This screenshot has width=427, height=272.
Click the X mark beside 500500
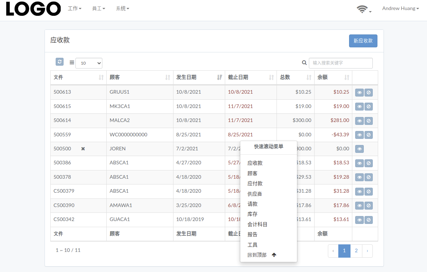(83, 149)
